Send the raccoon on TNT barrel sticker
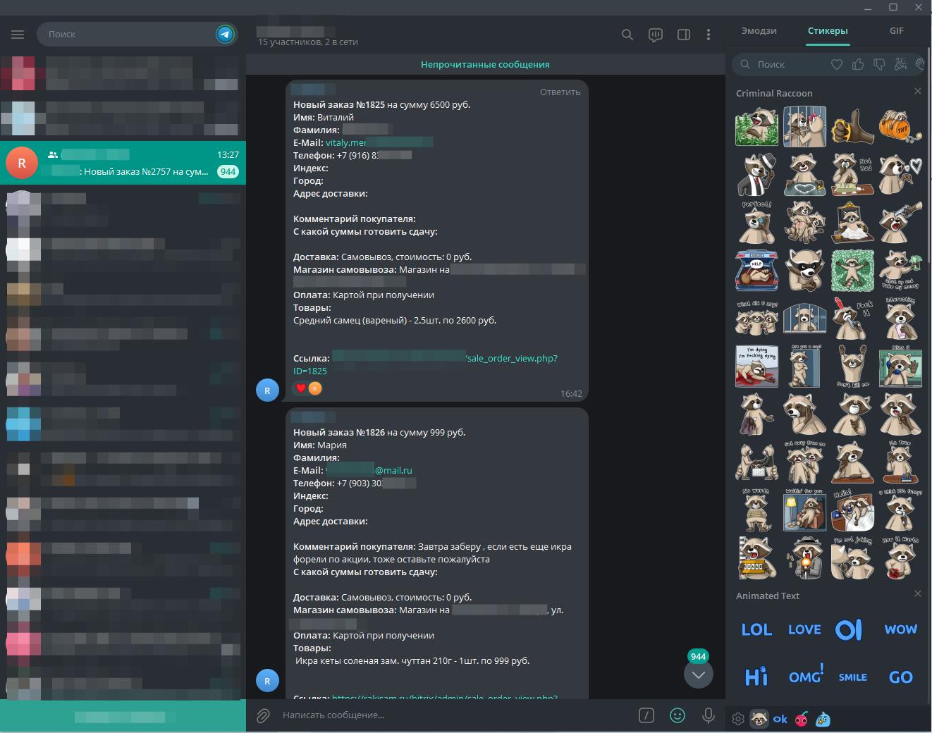Screen dimensions: 932x733 click(900, 127)
